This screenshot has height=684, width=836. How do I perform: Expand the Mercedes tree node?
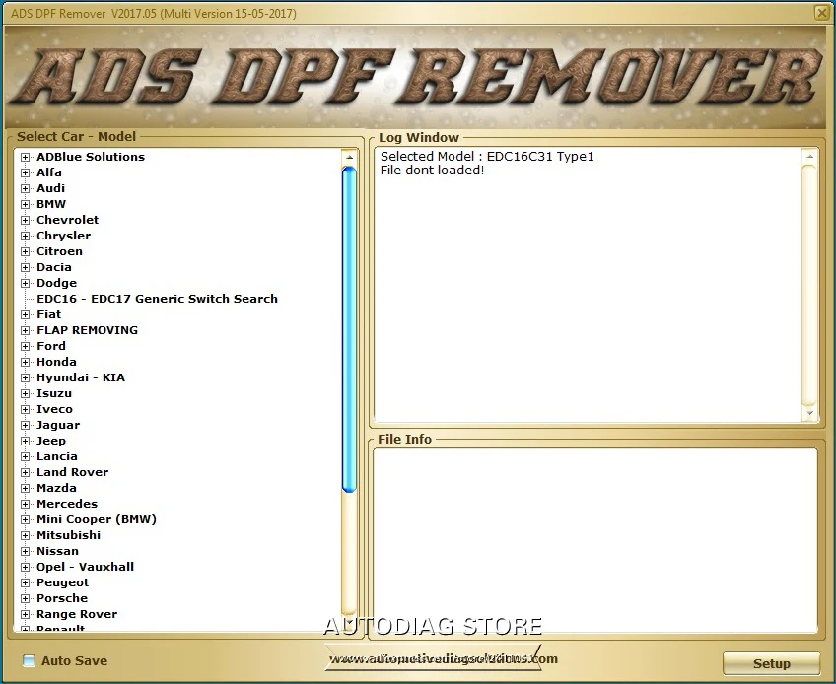25,504
